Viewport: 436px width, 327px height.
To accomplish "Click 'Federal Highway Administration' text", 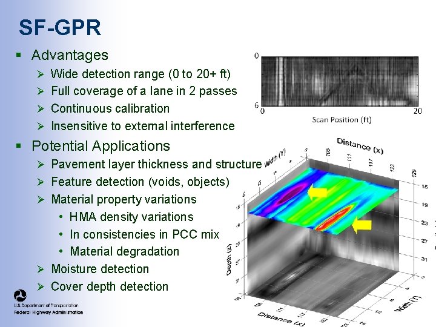I will 48,312.
